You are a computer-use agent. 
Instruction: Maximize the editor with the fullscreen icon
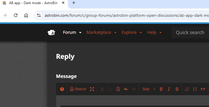[92, 89]
